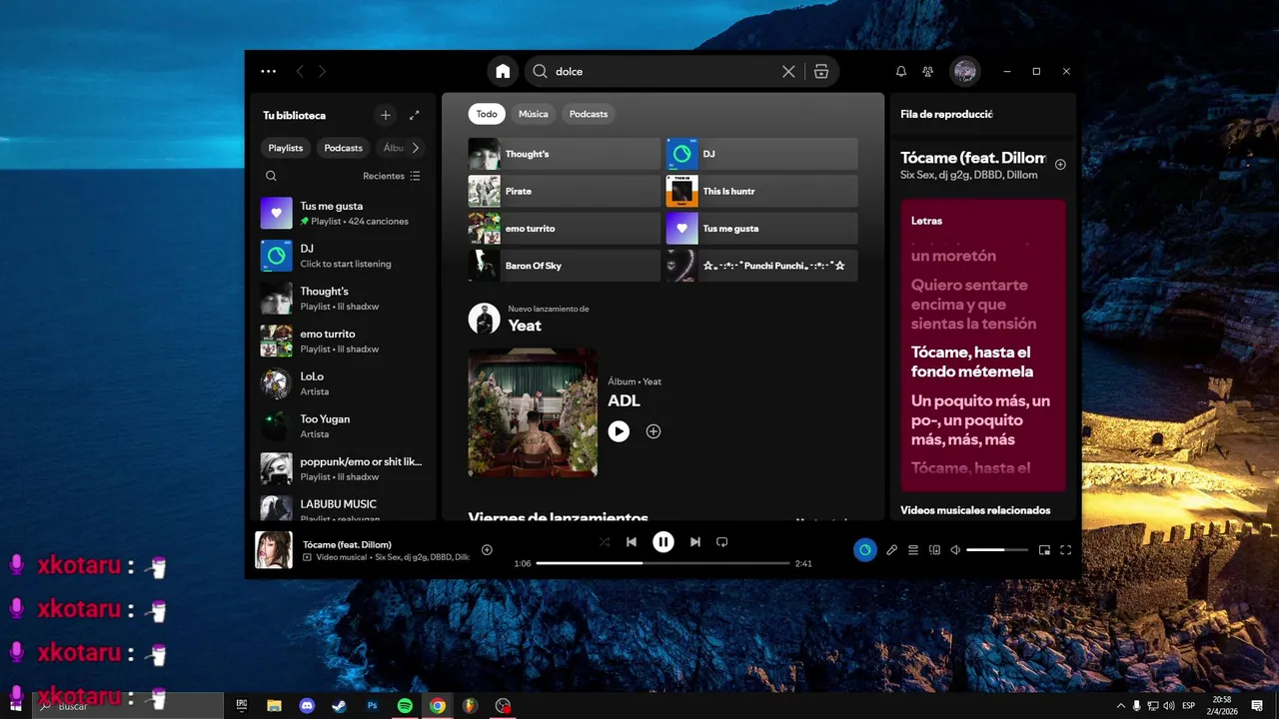Open Steam from the taskbar

tap(340, 705)
